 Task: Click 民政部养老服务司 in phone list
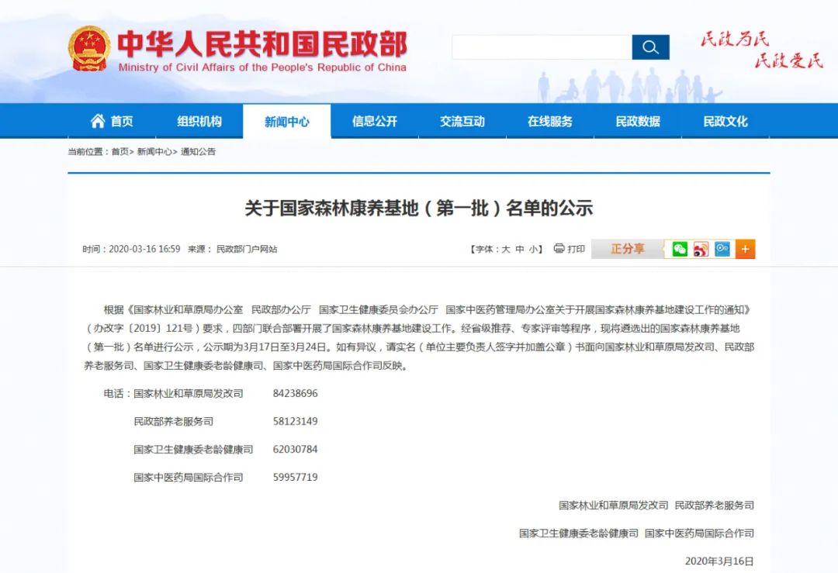[174, 421]
